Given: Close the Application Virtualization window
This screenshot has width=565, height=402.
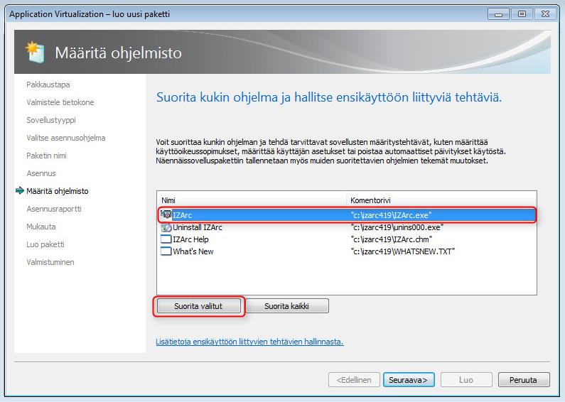Looking at the screenshot, I should click(545, 14).
